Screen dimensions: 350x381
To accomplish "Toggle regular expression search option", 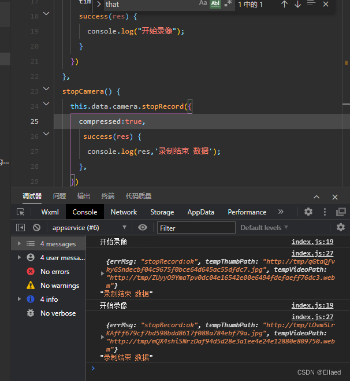I will click(x=228, y=3).
